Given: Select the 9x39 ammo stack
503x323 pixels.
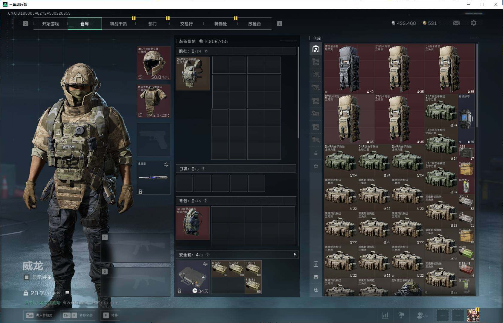Looking at the screenshot, I should 466,253.
